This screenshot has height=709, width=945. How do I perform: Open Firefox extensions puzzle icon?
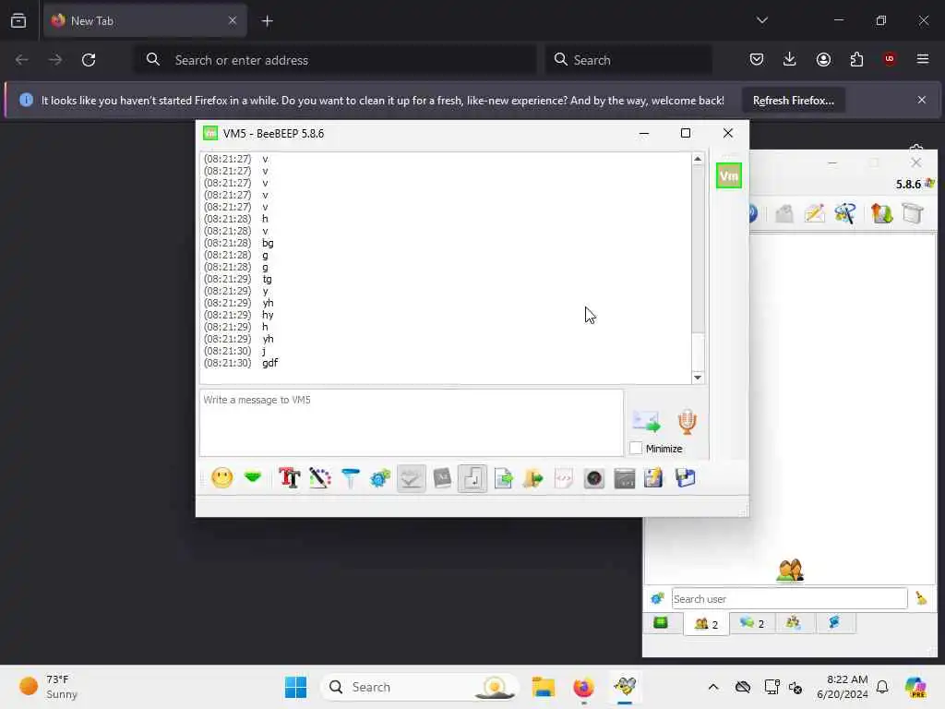point(856,59)
